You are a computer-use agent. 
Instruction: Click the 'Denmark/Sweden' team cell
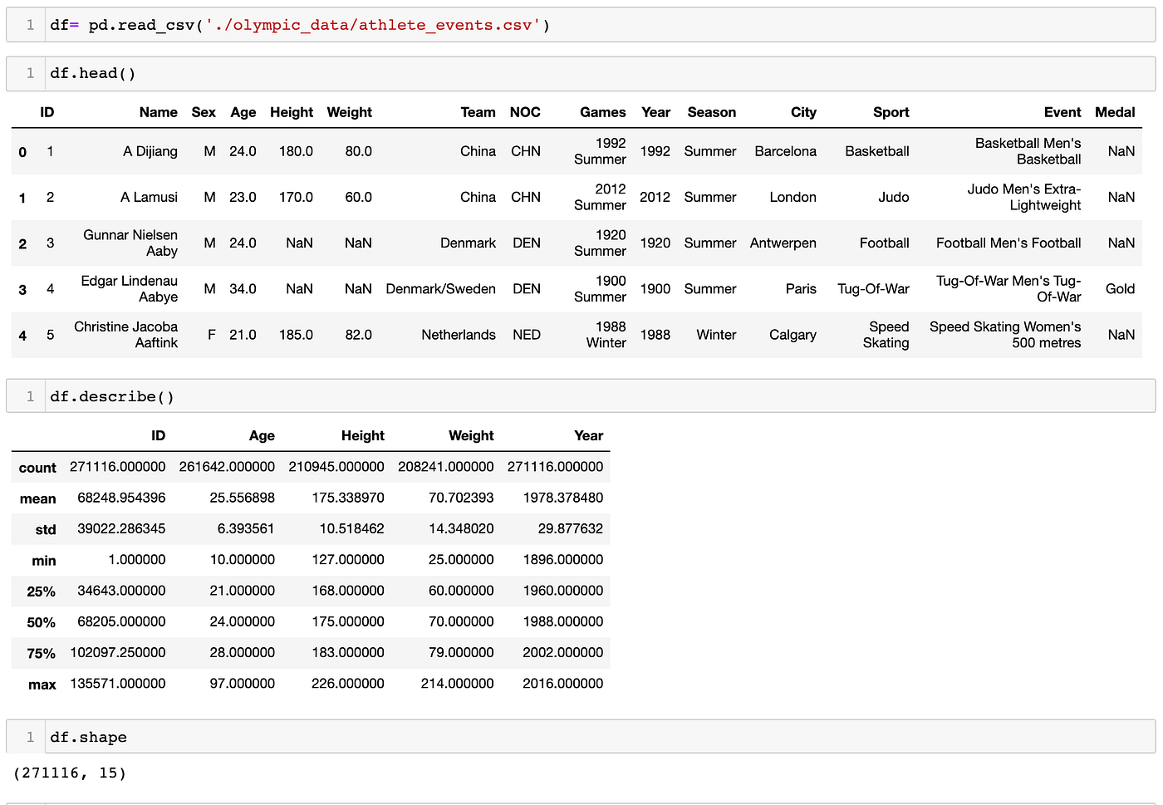pos(440,288)
